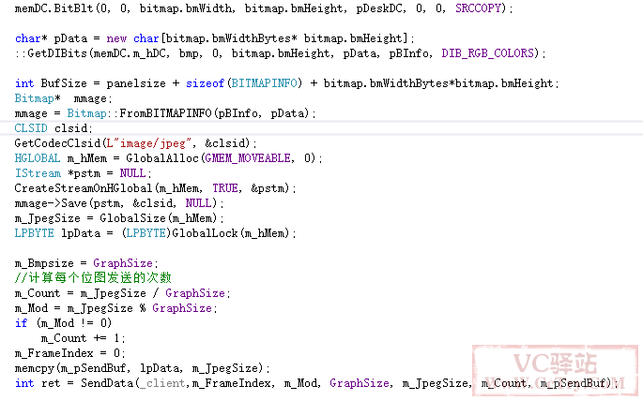Click 'IStream' type on pstm declaration
The image size is (643, 401).
click(x=38, y=173)
